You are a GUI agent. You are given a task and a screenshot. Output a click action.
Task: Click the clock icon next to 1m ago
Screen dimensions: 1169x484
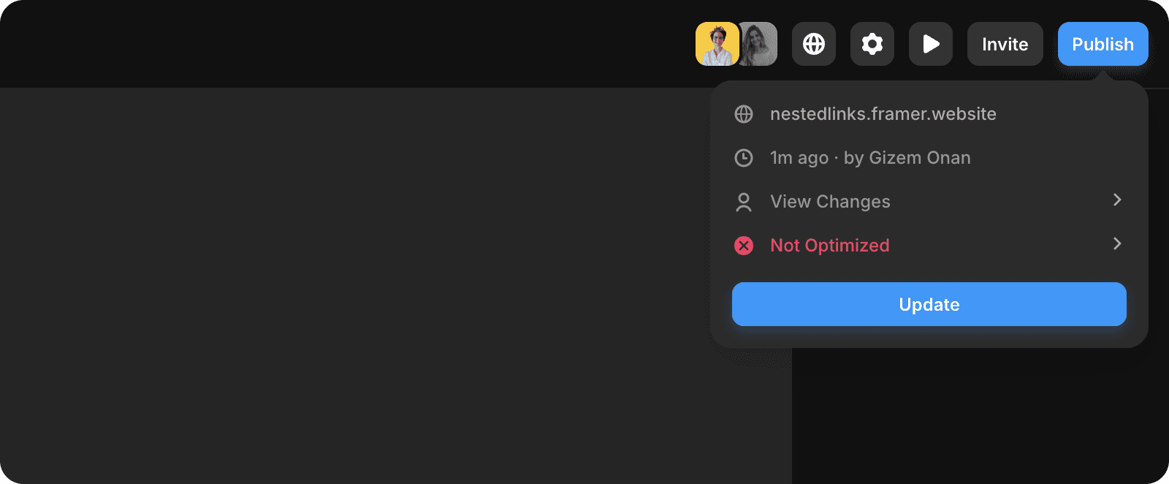coord(744,158)
